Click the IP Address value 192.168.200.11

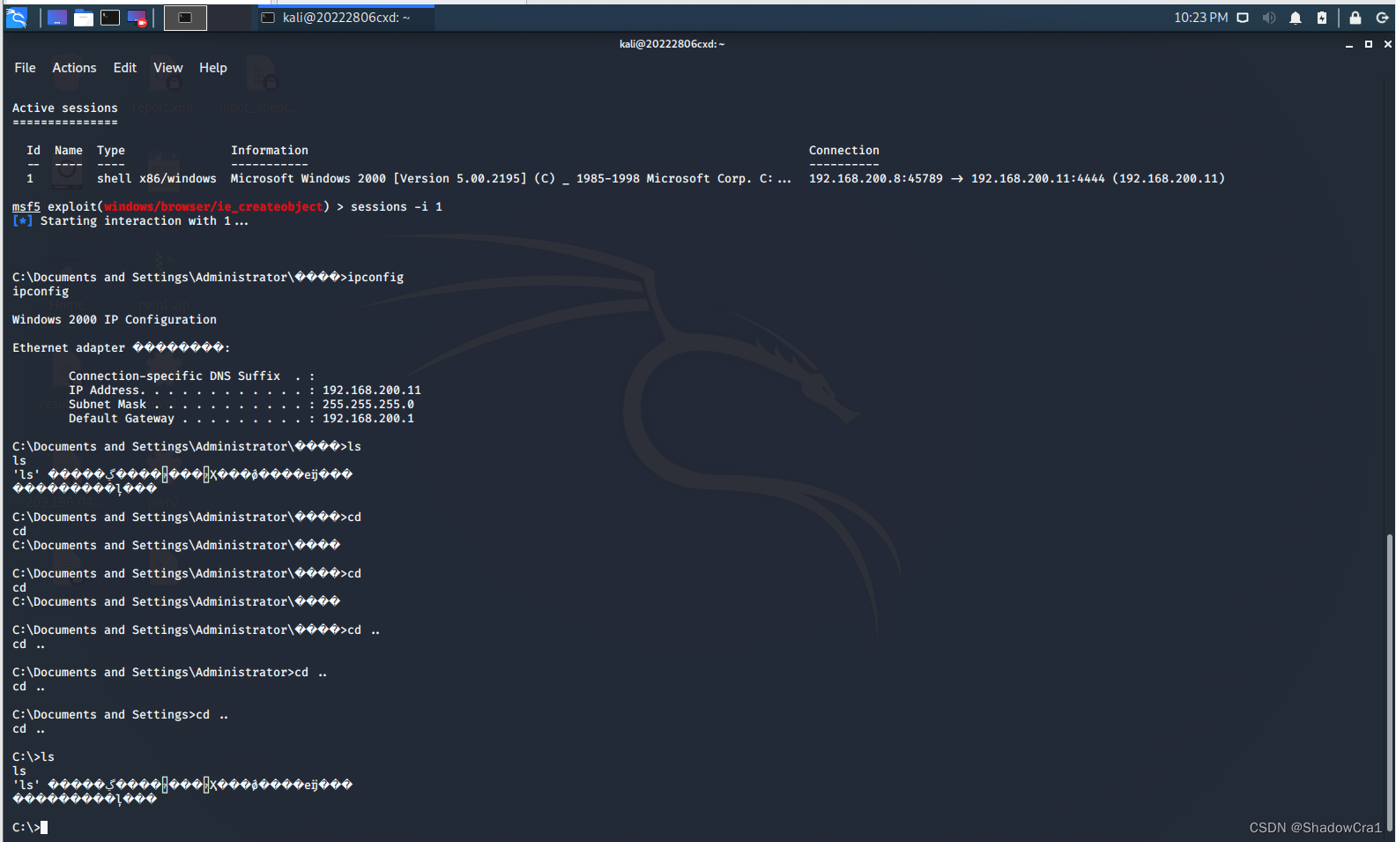(x=372, y=390)
